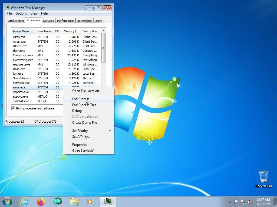277x207 pixels.
Task: Launch Firefox from the taskbar
Action: tap(41, 202)
